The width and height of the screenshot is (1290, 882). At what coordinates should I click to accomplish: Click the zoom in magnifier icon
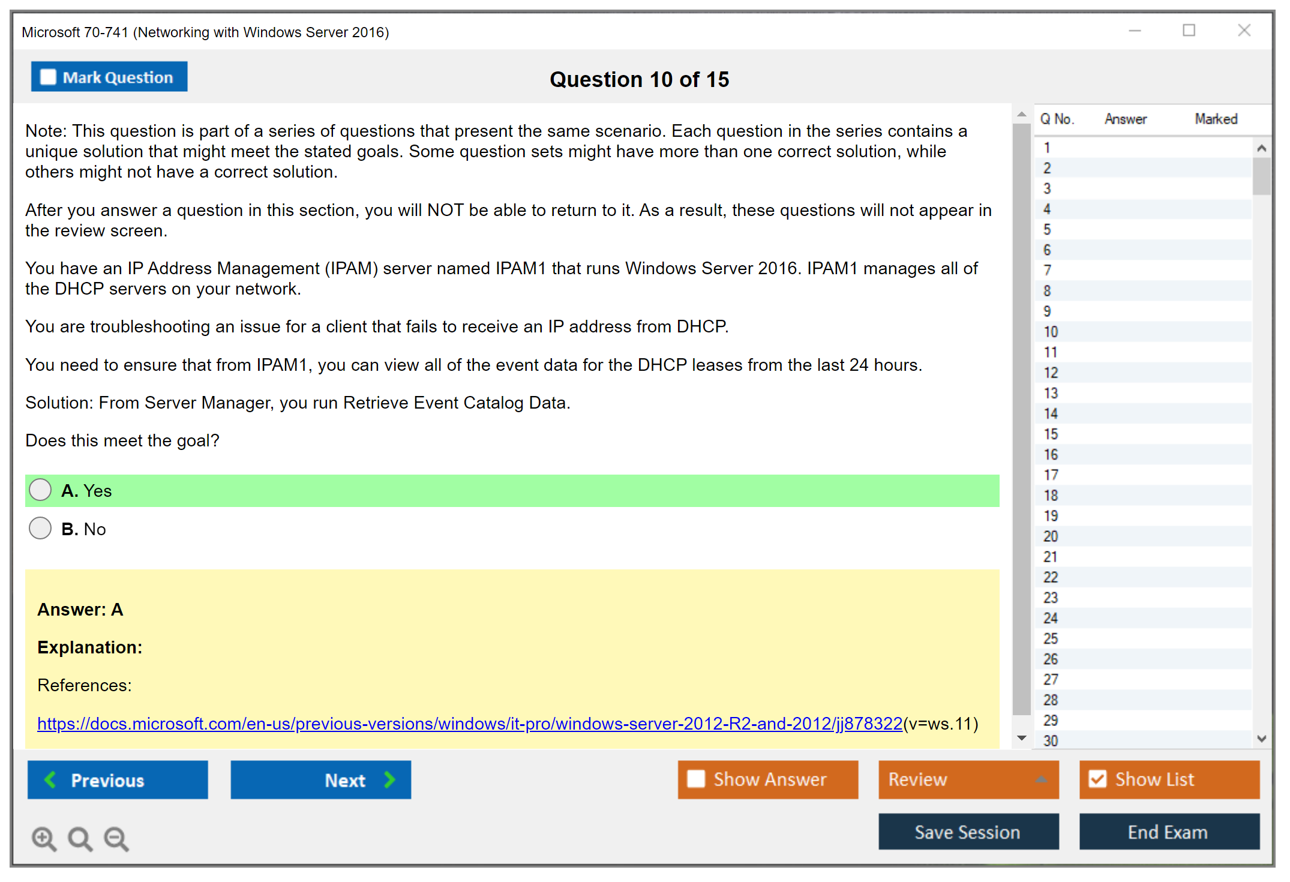43,838
